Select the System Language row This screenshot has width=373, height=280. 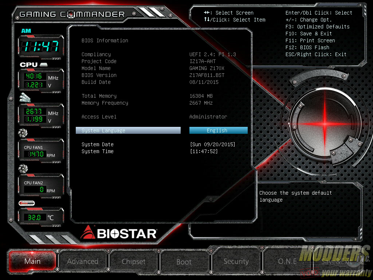pyautogui.click(x=128, y=131)
